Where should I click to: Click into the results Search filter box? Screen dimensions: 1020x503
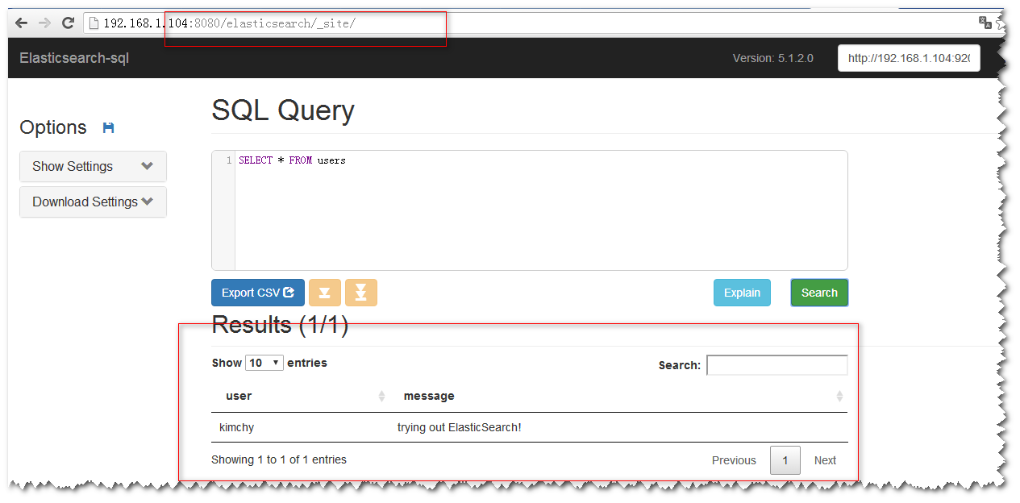[x=777, y=365]
